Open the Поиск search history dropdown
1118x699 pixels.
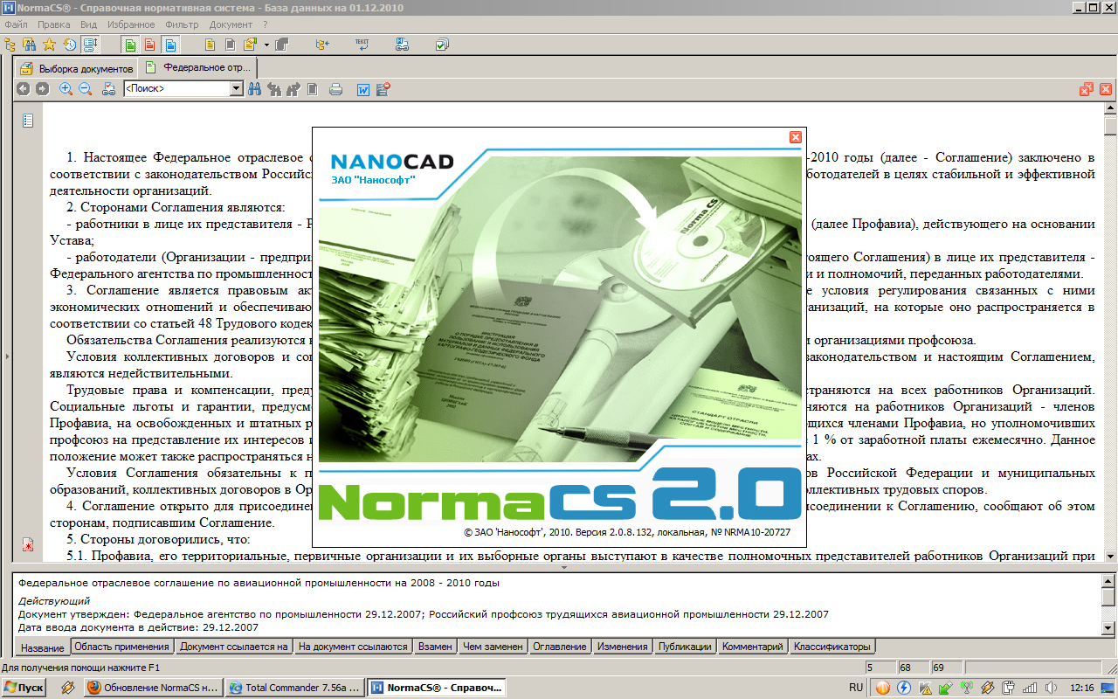237,88
